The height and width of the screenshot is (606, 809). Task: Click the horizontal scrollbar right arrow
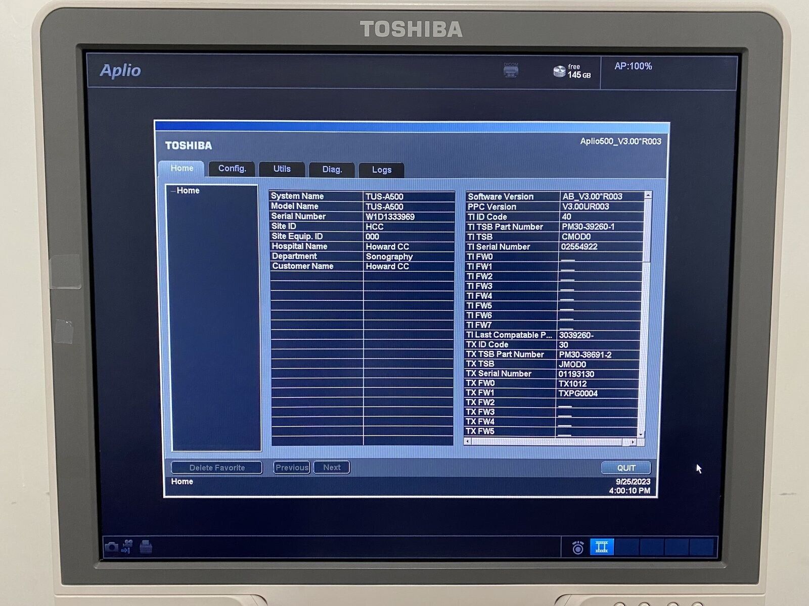(633, 442)
